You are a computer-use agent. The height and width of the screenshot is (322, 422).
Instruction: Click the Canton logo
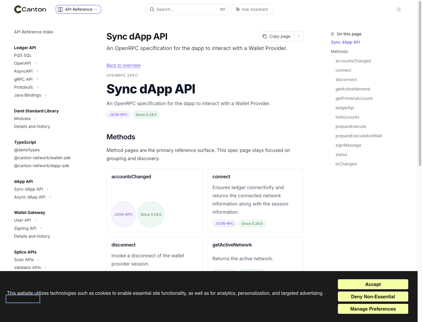tap(30, 9)
